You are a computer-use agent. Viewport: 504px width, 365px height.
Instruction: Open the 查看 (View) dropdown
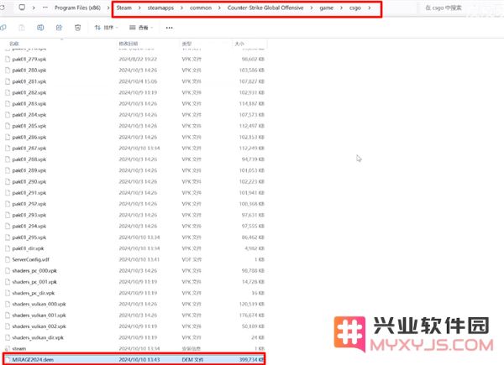tap(141, 28)
